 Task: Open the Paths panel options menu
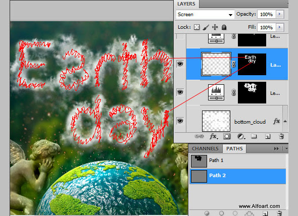coord(286,149)
